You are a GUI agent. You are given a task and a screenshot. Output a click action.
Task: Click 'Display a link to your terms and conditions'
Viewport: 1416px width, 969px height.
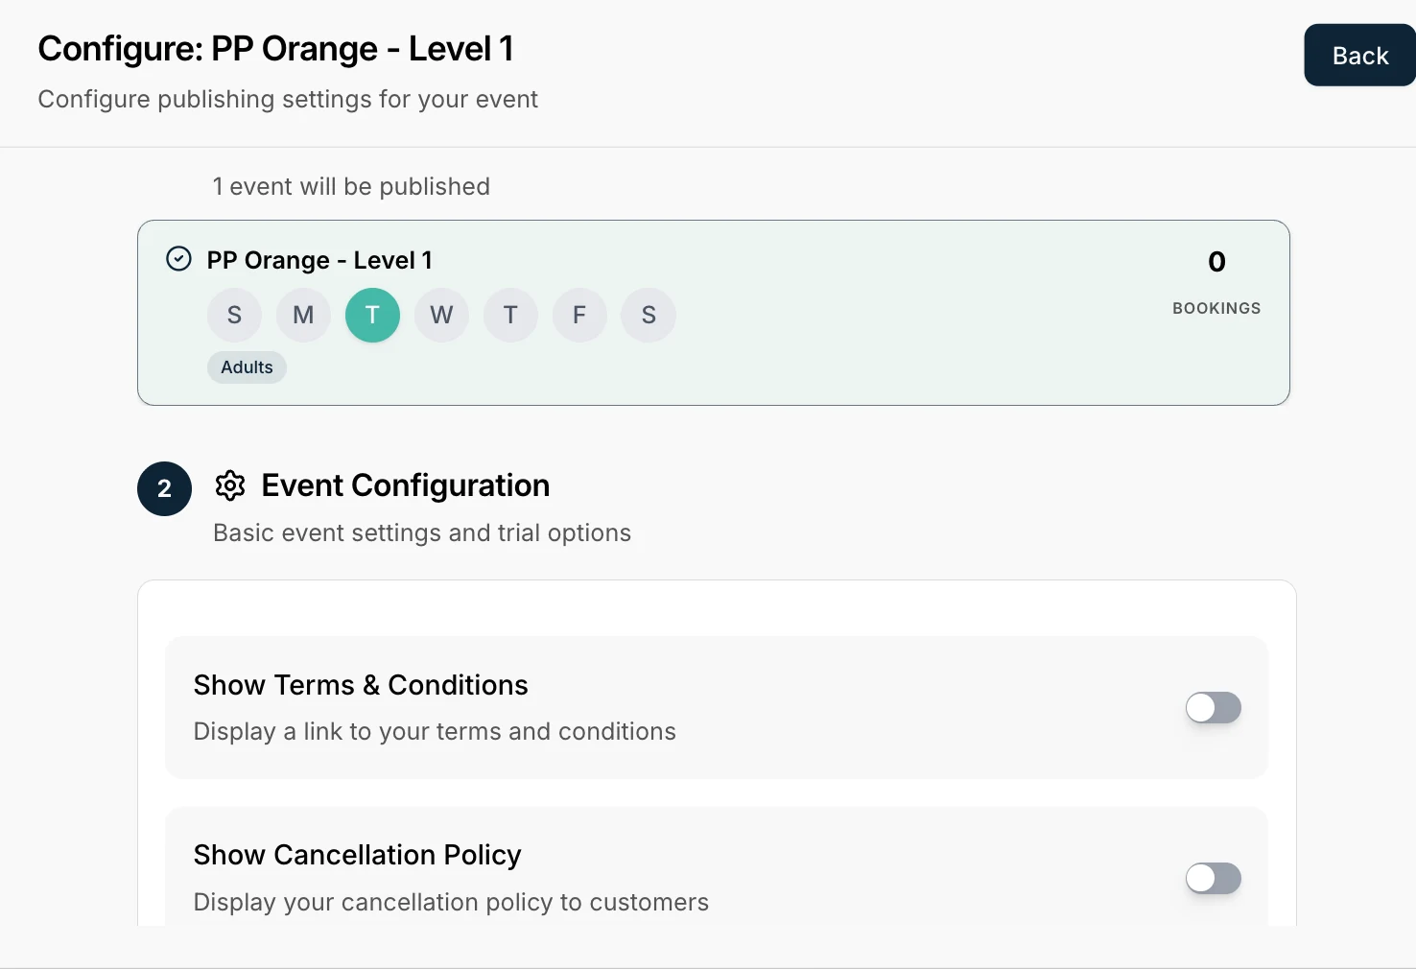click(435, 732)
